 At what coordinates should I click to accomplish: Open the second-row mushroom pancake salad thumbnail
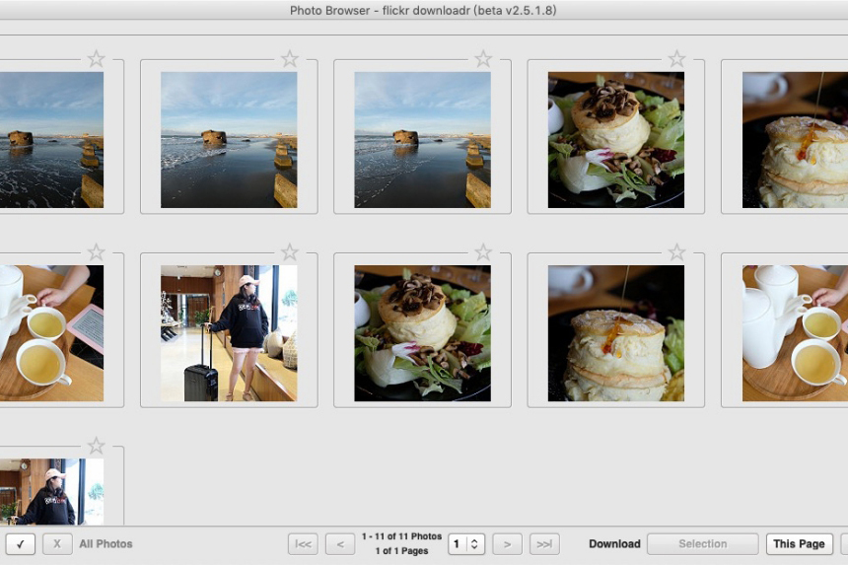(422, 333)
